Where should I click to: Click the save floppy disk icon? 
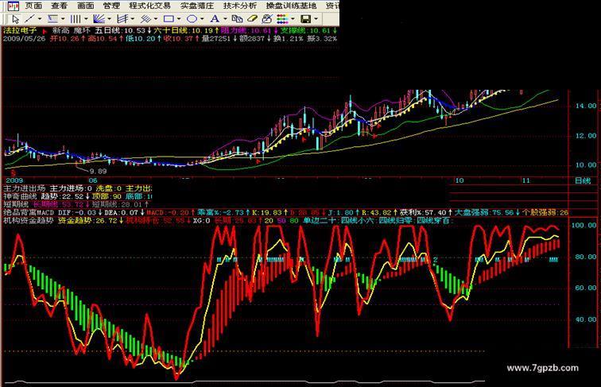305,19
